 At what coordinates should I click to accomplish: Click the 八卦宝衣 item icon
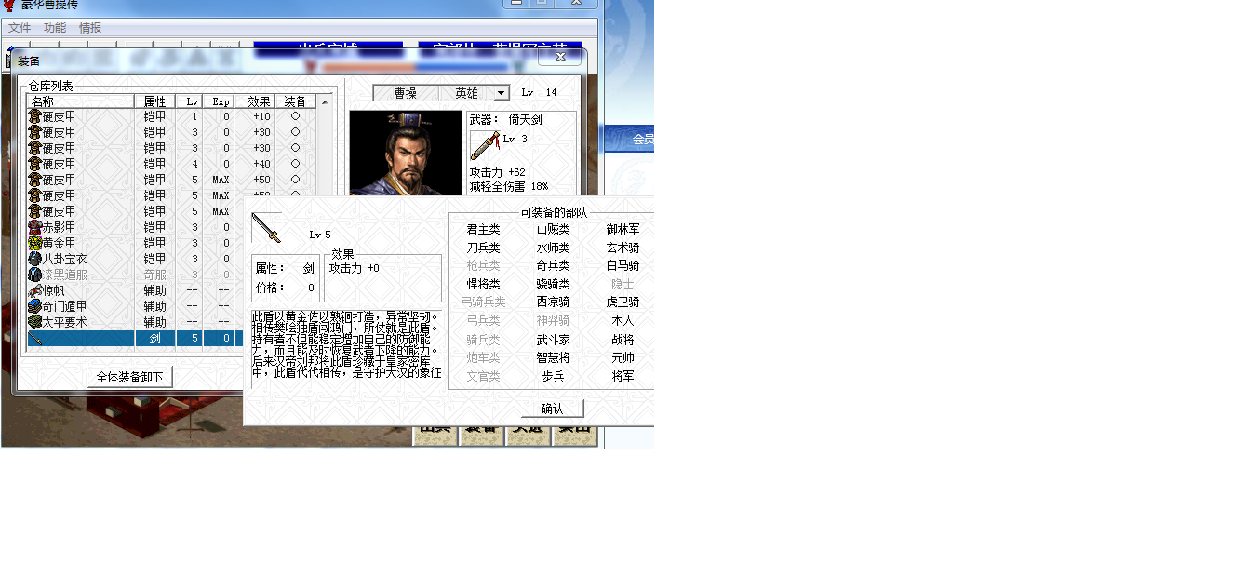tap(34, 259)
